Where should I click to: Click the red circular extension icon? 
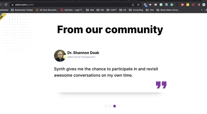coord(182,5)
